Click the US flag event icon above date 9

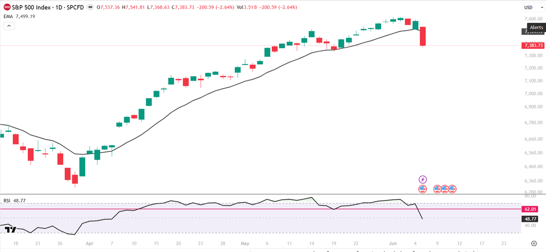click(x=437, y=189)
